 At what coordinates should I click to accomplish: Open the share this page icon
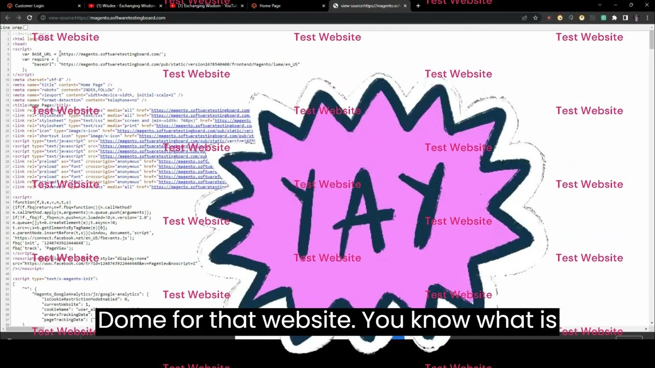pos(525,17)
